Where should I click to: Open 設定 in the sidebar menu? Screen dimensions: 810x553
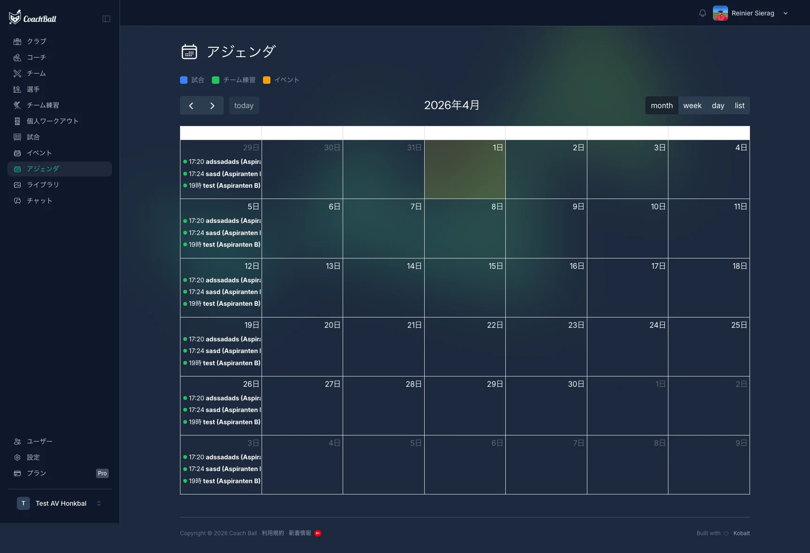[60, 457]
